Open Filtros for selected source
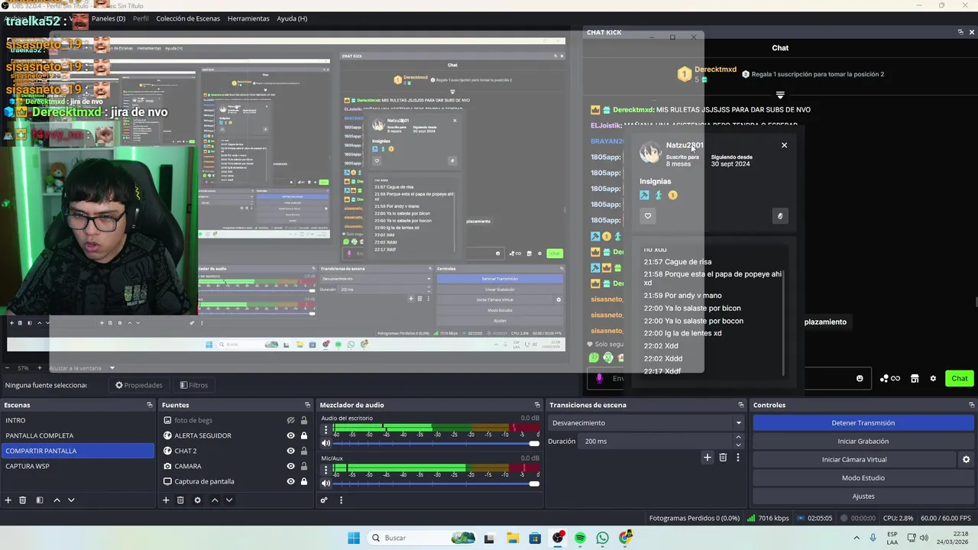 (193, 385)
